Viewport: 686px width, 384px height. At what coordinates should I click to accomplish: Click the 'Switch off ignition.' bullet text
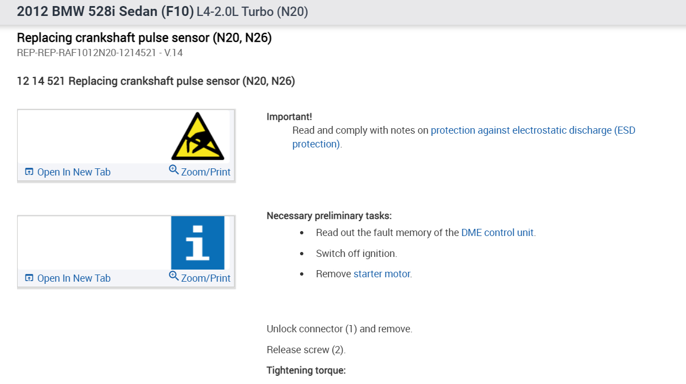click(356, 254)
